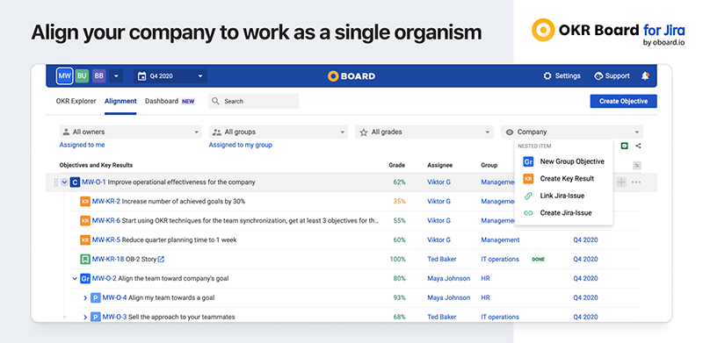Click into the Search field

[253, 101]
